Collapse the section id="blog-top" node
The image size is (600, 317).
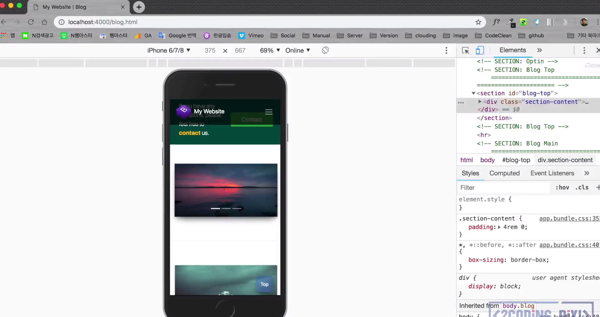pyautogui.click(x=474, y=93)
